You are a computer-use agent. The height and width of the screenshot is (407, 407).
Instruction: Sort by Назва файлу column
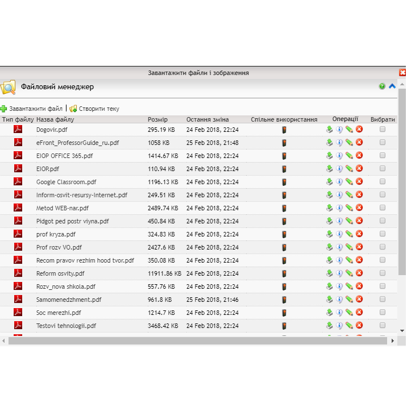coord(55,119)
